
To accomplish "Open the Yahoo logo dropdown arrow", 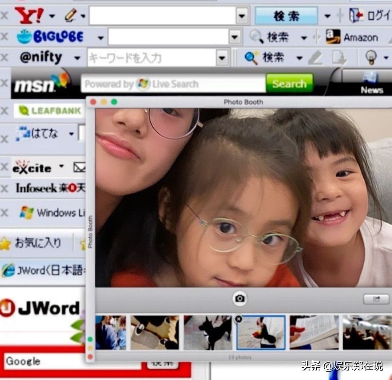I will point(52,16).
